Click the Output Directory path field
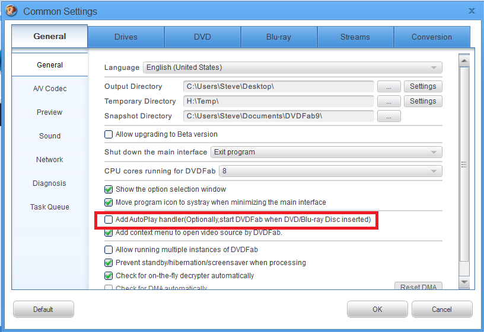This screenshot has height=332, width=484. point(278,86)
